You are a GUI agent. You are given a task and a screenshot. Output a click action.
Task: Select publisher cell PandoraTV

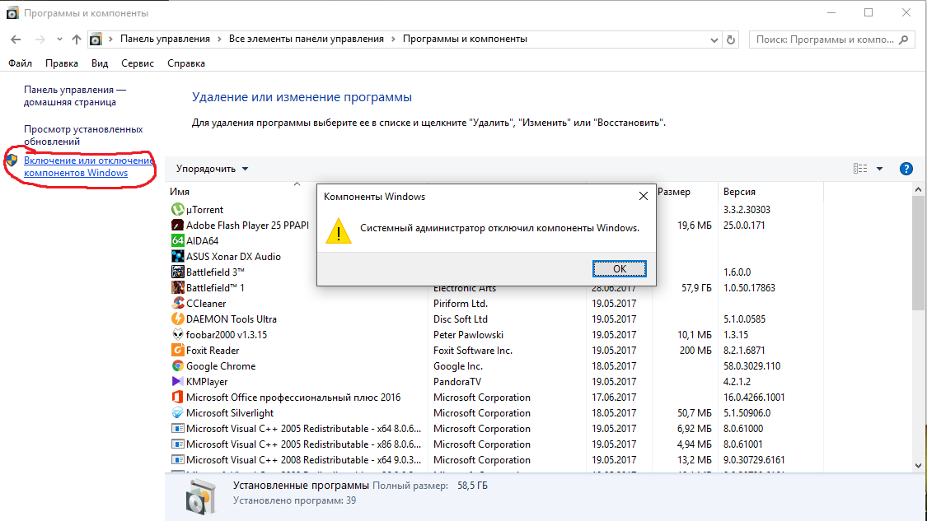(x=457, y=382)
